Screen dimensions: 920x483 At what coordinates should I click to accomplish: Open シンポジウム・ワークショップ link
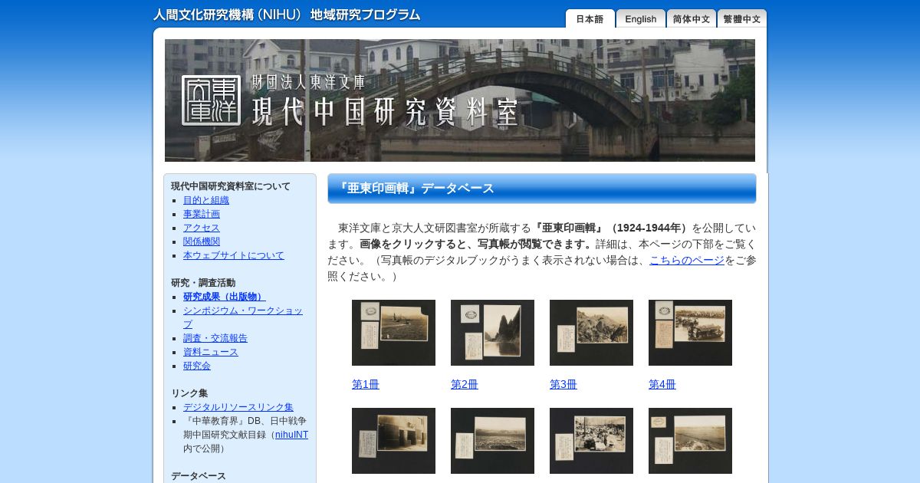click(243, 317)
